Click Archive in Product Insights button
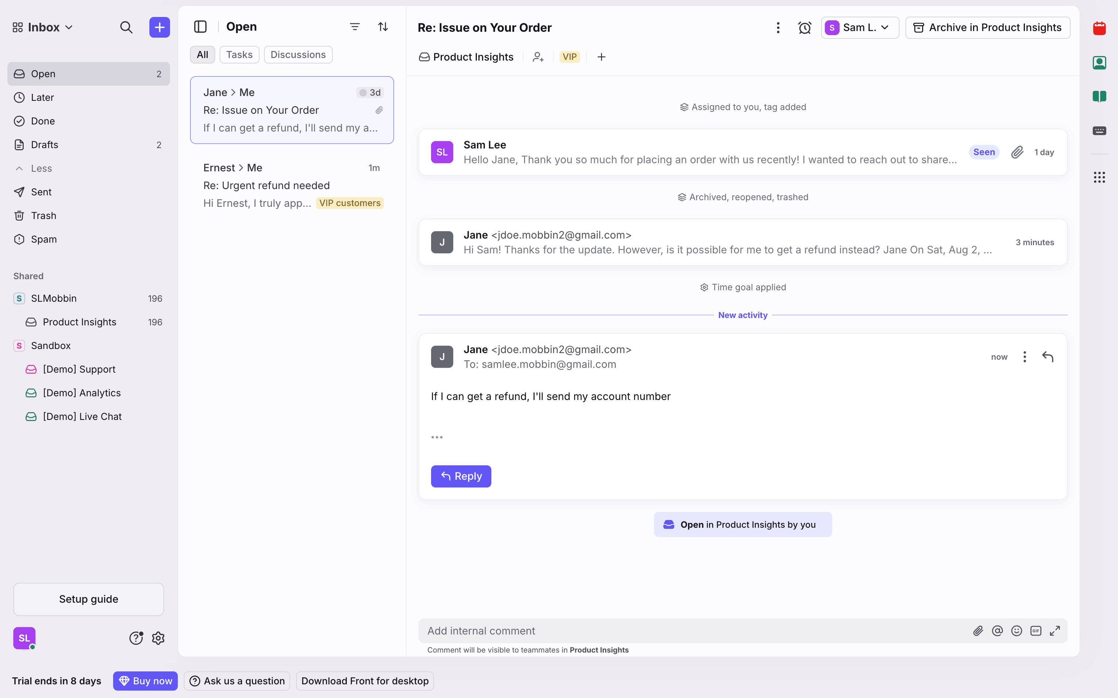 click(987, 28)
